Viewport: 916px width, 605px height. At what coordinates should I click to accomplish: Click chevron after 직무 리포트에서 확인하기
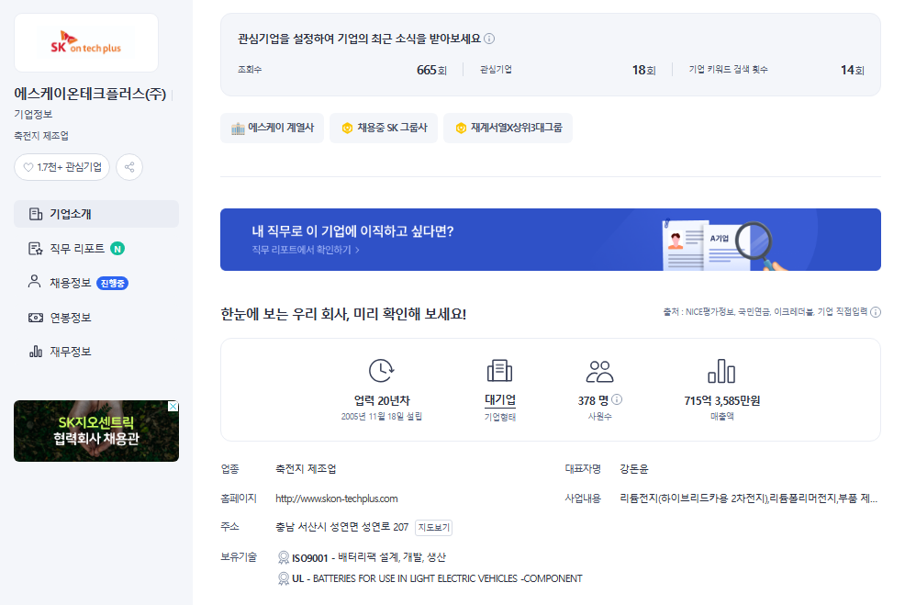358,251
